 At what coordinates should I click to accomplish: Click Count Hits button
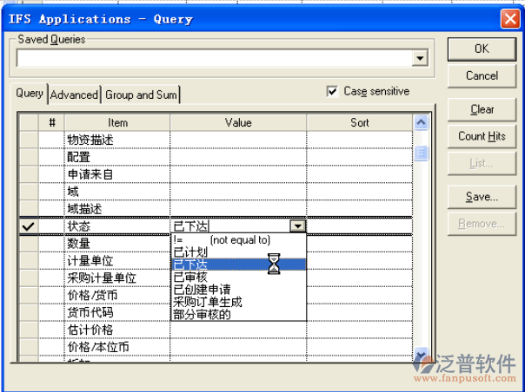(x=482, y=136)
